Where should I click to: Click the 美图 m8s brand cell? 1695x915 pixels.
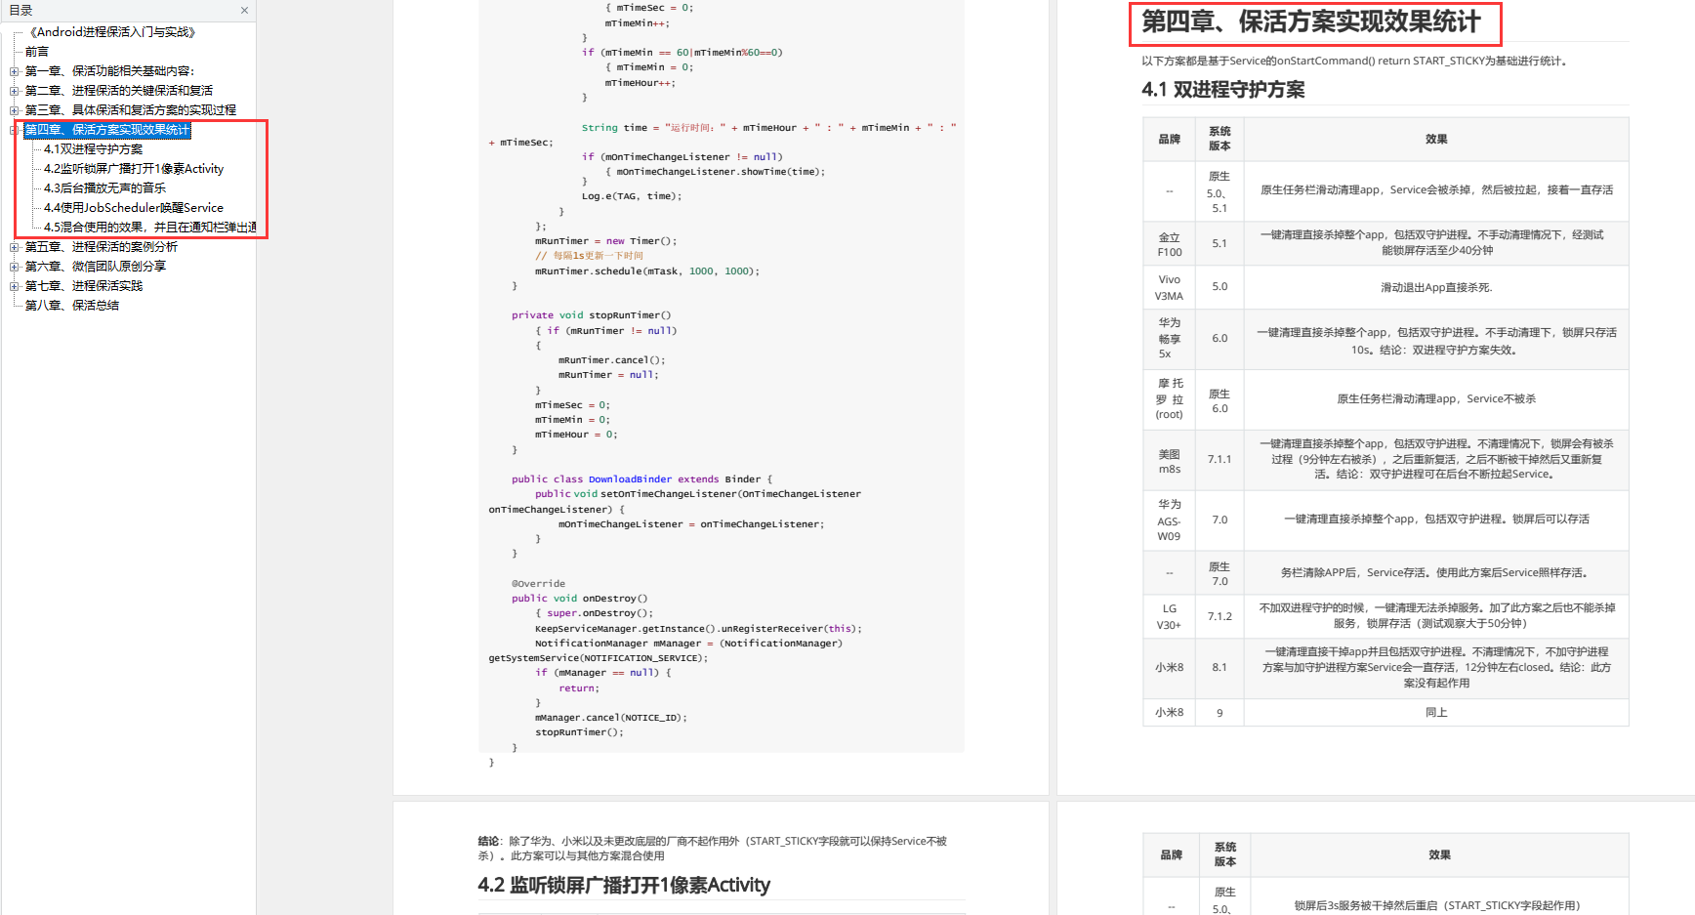1170,461
